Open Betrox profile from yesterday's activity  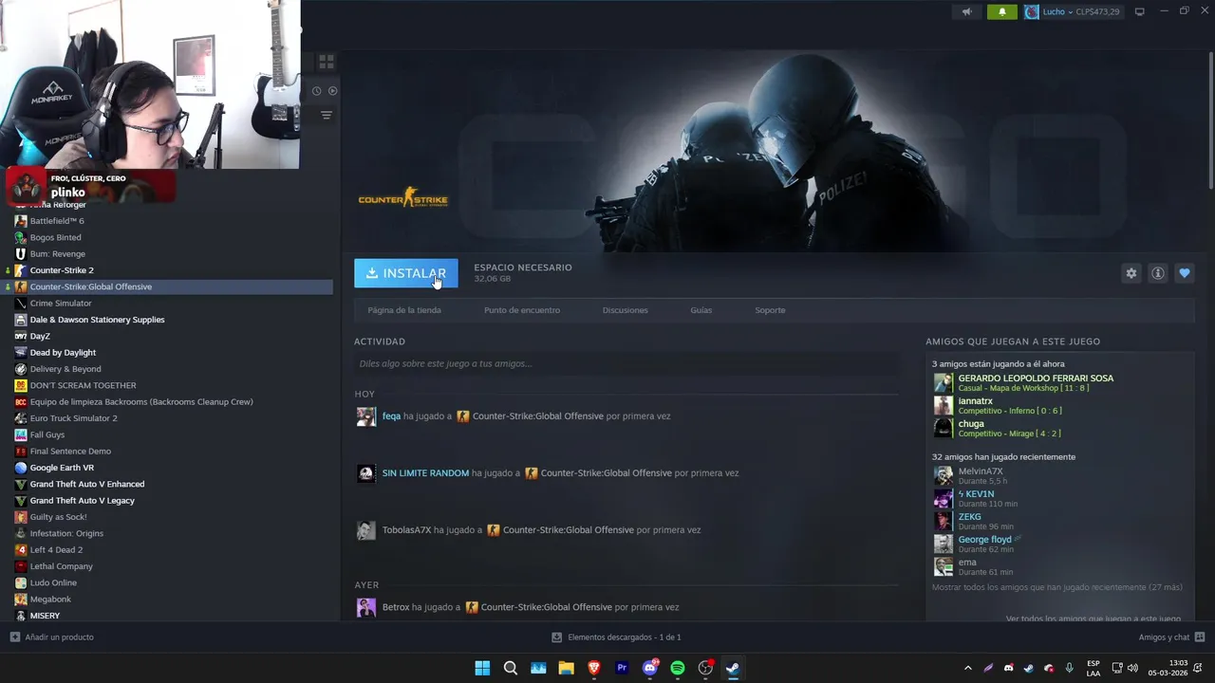click(x=396, y=607)
